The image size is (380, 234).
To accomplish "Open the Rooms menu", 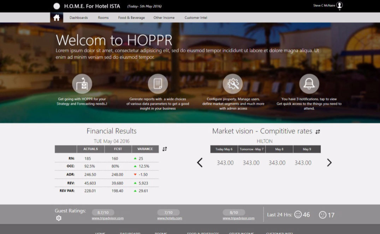I will click(103, 18).
